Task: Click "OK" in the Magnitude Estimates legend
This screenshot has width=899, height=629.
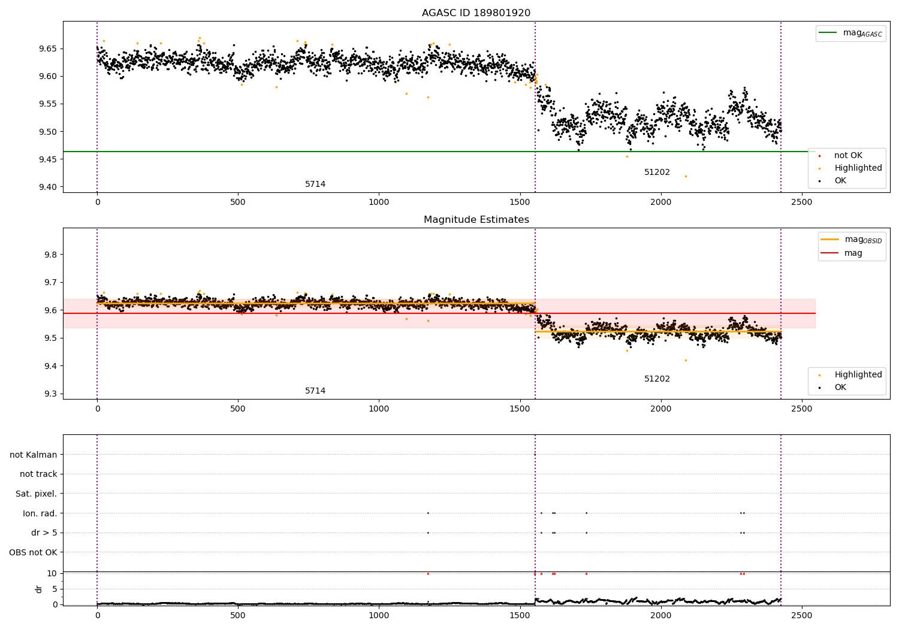Action: (x=833, y=388)
